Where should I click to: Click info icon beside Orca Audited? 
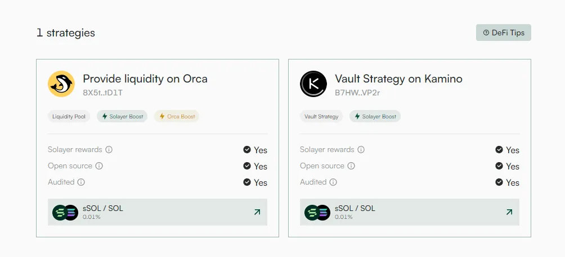coord(81,182)
